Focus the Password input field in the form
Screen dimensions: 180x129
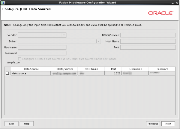tap(42, 53)
